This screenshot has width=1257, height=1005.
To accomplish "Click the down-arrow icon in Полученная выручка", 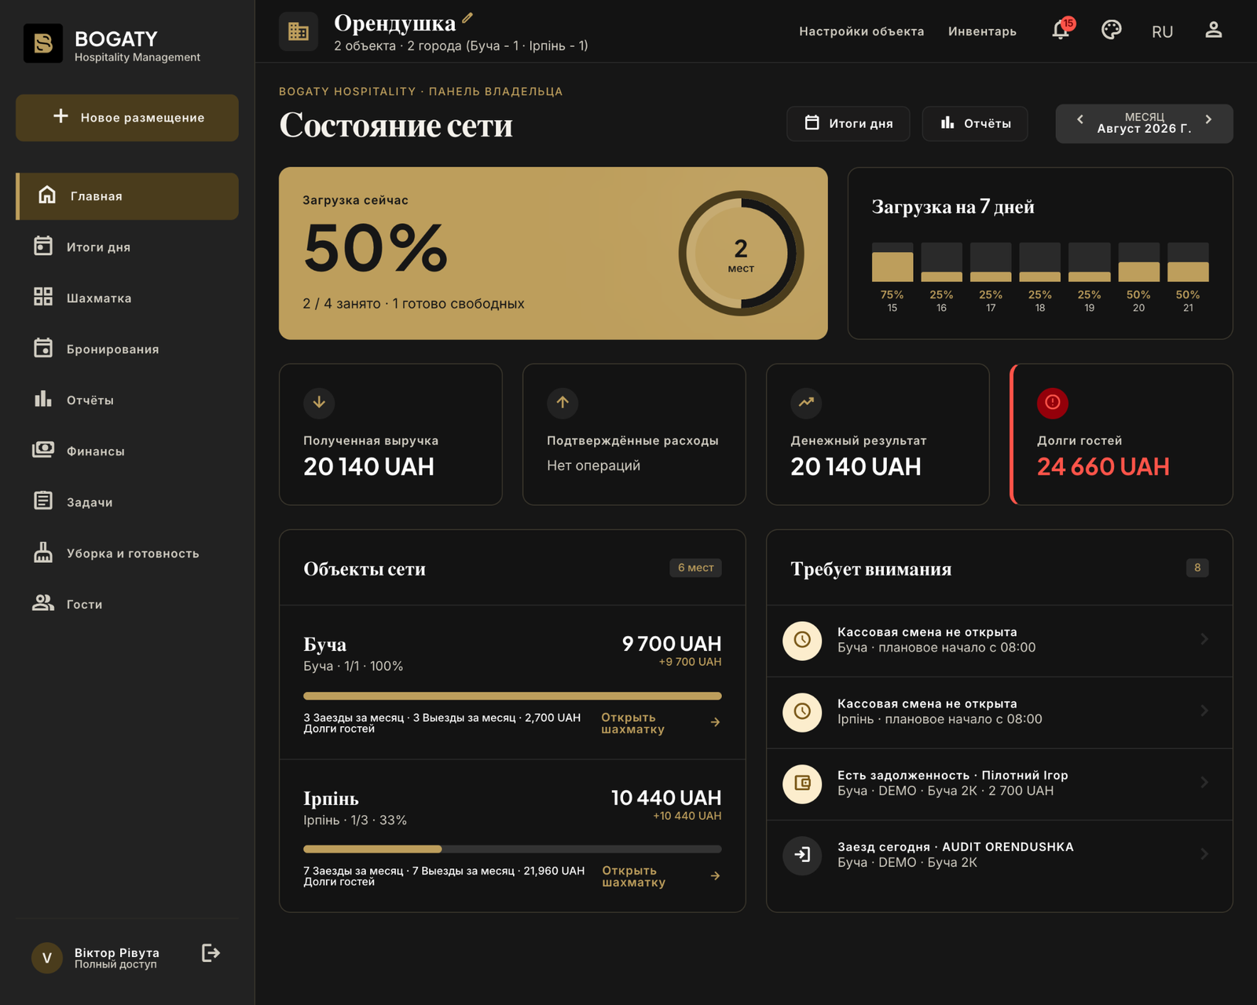I will [x=319, y=403].
